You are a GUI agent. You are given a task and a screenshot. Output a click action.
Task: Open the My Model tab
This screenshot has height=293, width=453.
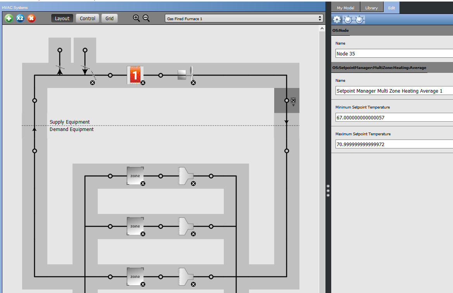click(345, 8)
